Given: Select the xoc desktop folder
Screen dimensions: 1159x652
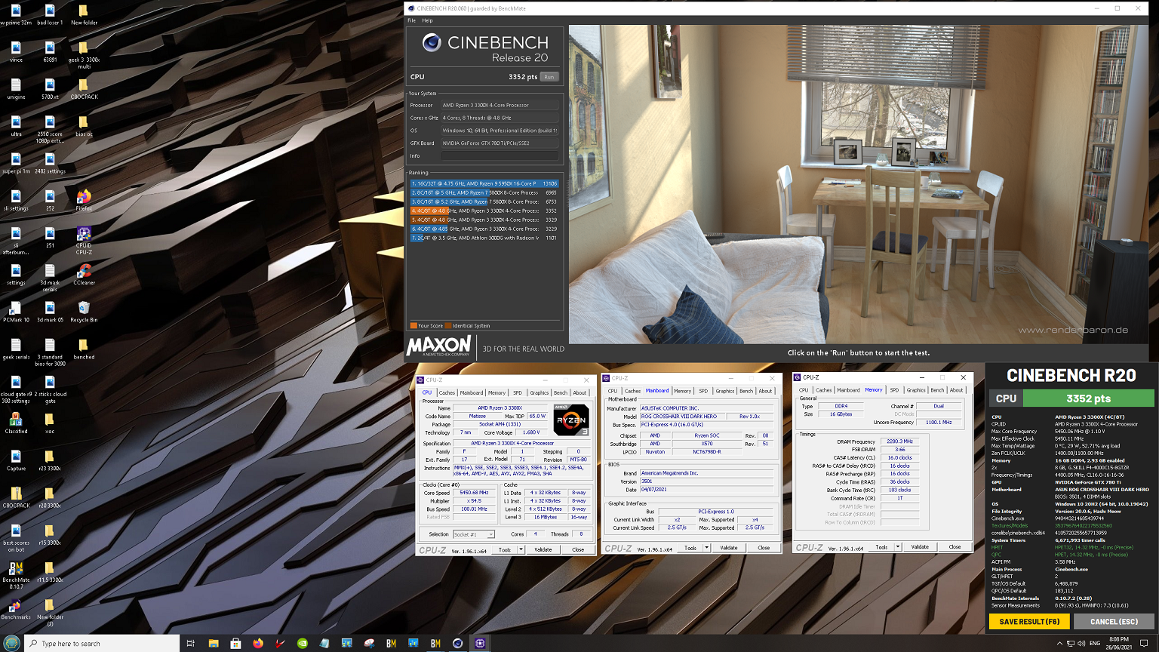Looking at the screenshot, I should (50, 423).
